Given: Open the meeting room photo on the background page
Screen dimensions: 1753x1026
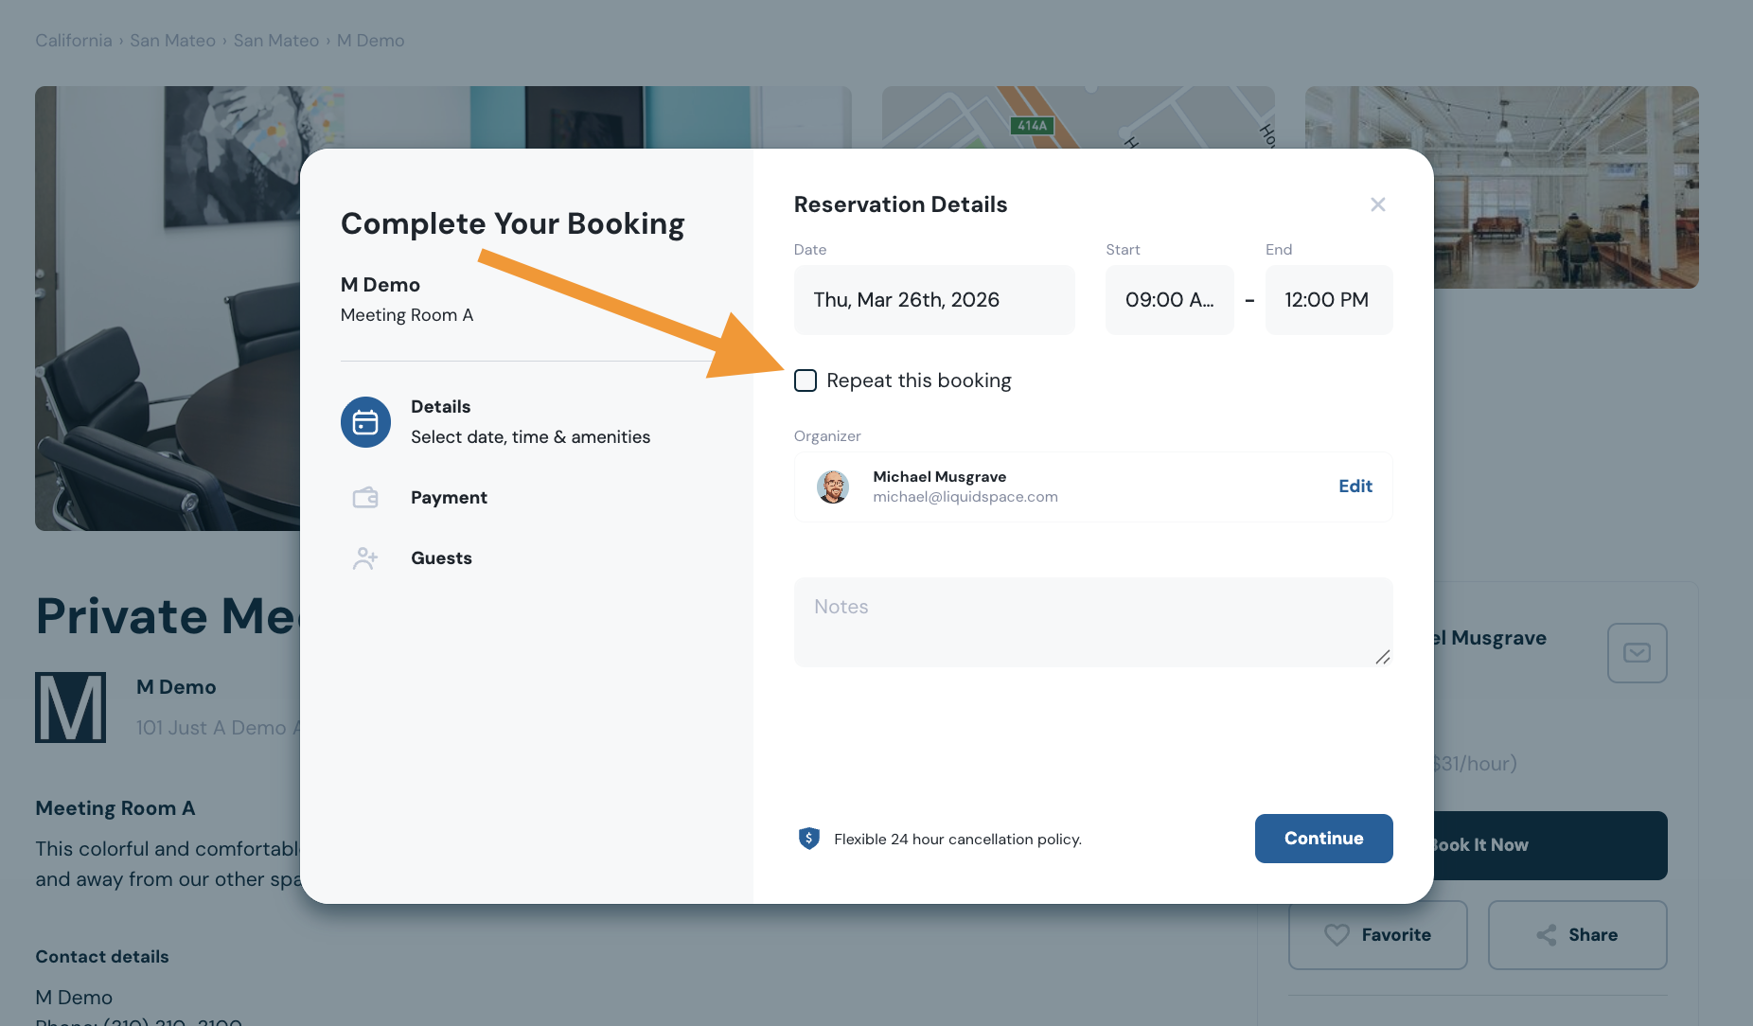Looking at the screenshot, I should coord(168,309).
